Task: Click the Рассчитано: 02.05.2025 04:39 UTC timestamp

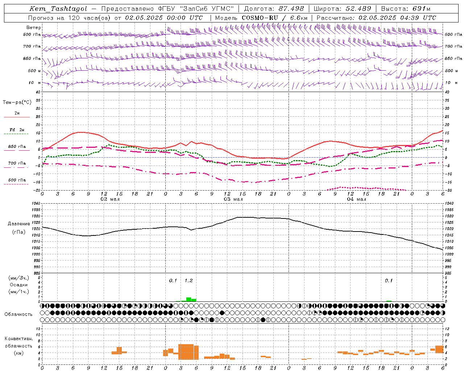Action: (376, 18)
